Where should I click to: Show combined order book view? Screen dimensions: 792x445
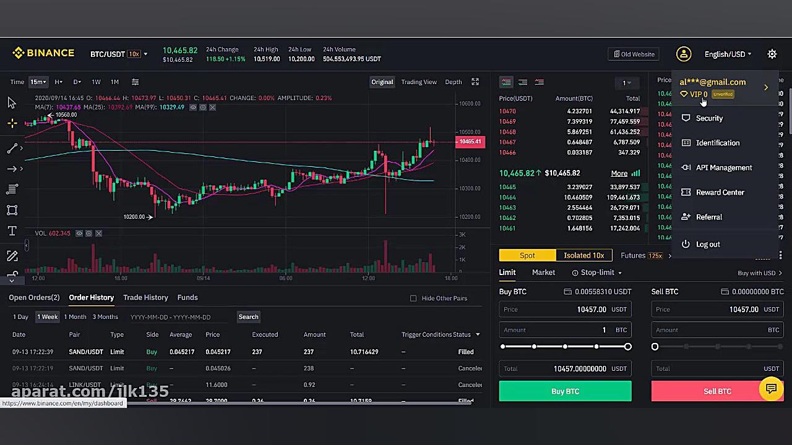[506, 82]
